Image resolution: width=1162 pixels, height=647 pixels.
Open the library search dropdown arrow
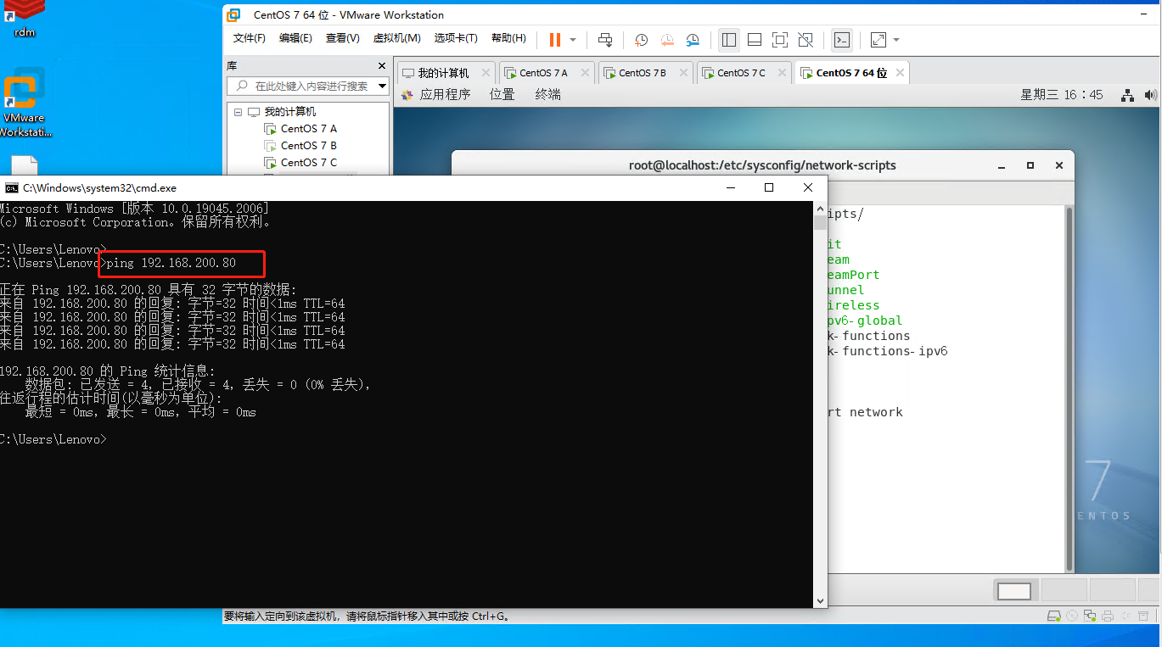pos(382,86)
